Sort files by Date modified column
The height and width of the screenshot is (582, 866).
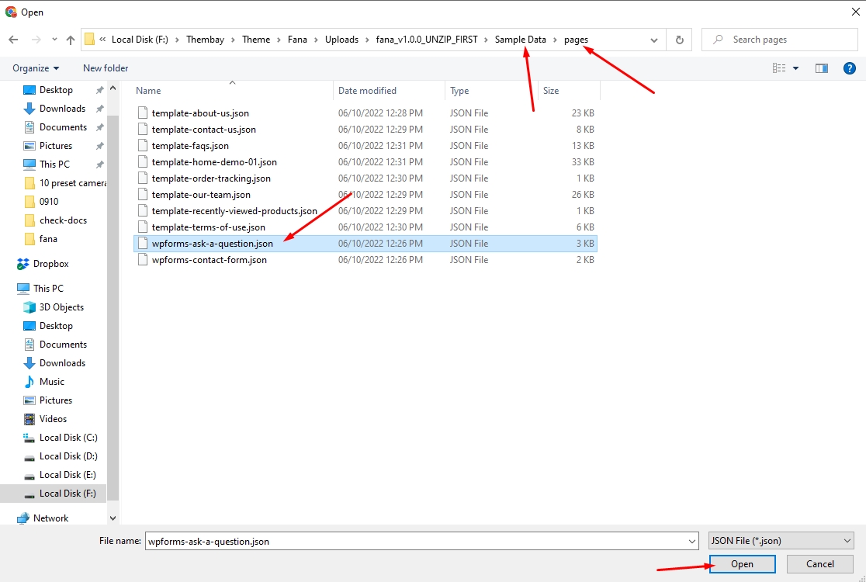click(x=367, y=91)
